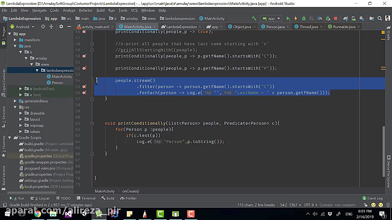392x220 pixels.
Task: Click the Apply Changes lightning icon
Action: 296,18
